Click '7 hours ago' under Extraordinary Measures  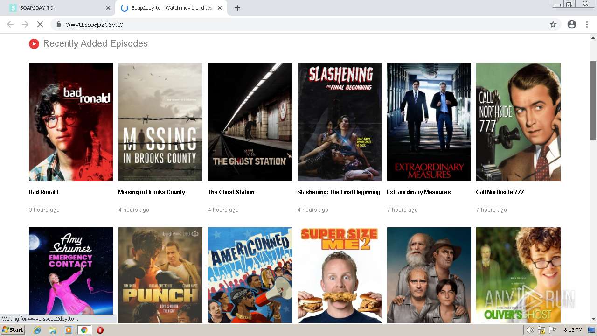[x=402, y=210]
